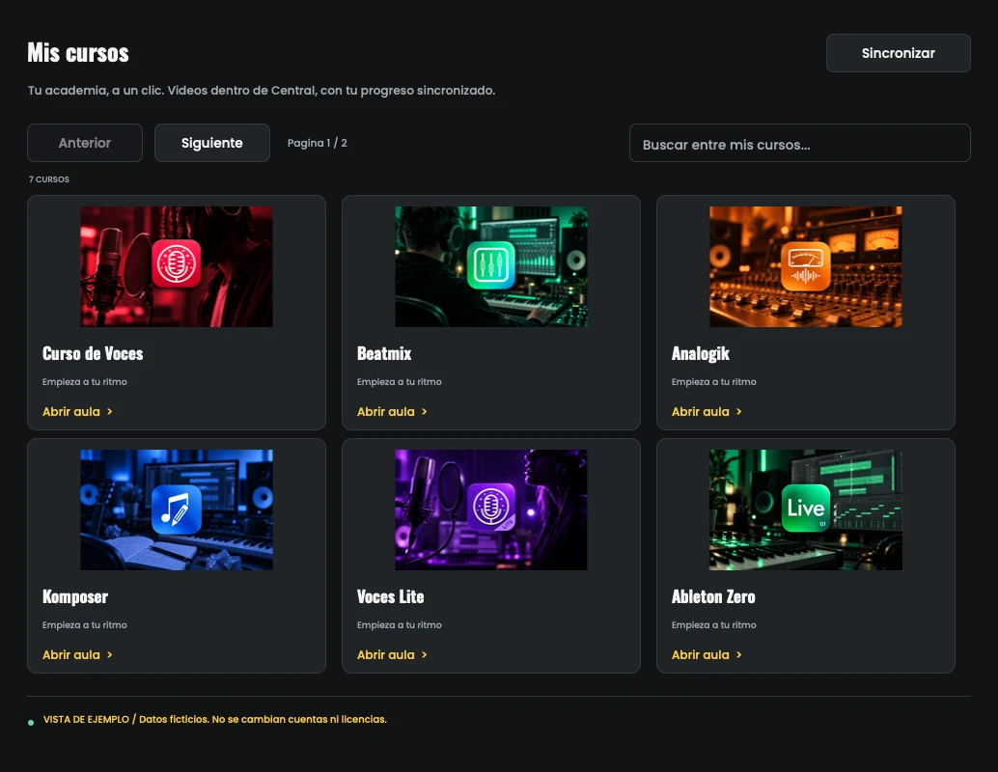Image resolution: width=998 pixels, height=772 pixels.
Task: Select the Analogik course thumbnail
Action: (806, 266)
